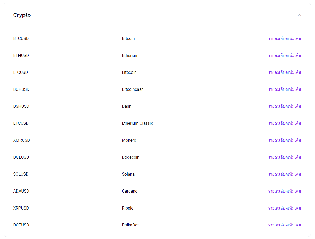Select the ADAUSD symbol
The image size is (315, 239).
[x=21, y=191]
